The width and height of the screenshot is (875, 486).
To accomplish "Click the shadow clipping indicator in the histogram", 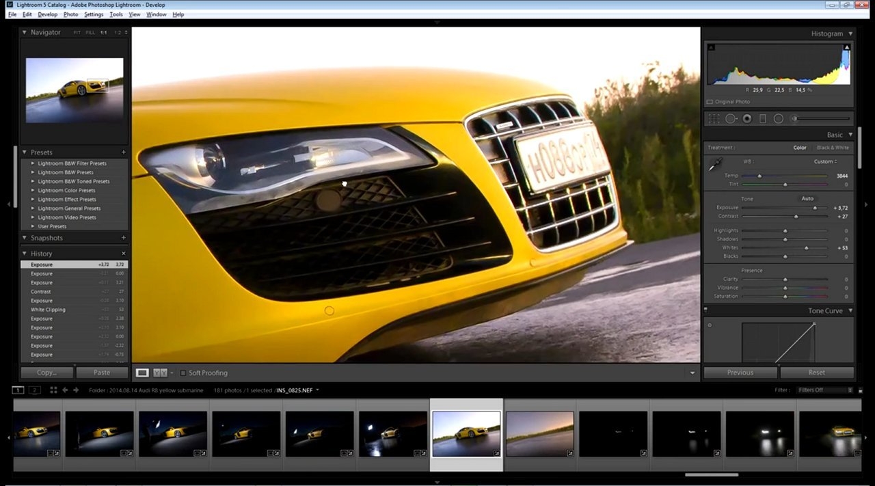I will coord(711,47).
